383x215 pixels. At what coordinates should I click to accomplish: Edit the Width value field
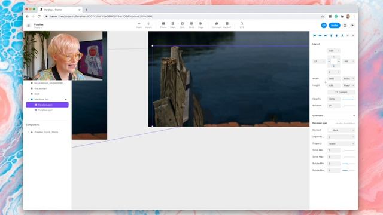click(x=334, y=79)
